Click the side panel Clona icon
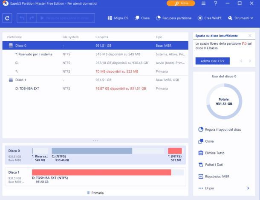 pos(201,141)
